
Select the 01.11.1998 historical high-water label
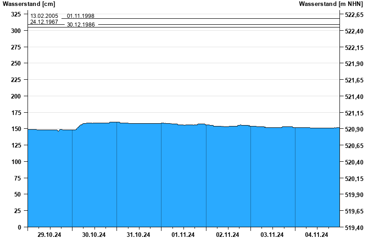[x=81, y=16]
